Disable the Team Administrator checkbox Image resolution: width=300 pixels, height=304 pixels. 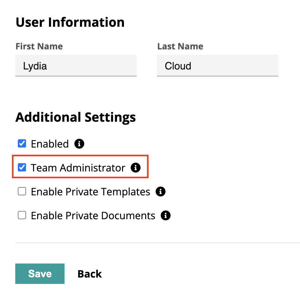point(22,167)
